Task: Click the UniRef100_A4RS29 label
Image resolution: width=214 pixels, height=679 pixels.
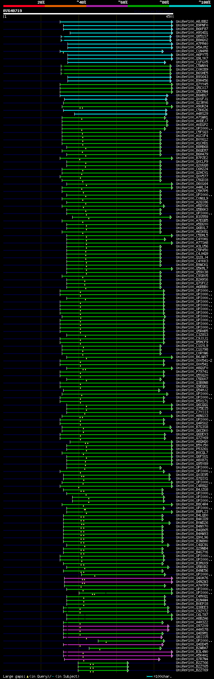Action: click(192, 114)
